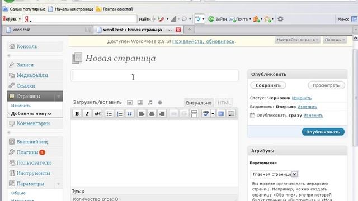The height and width of the screenshot is (201, 358).
Task: Click the Просмотреть preview button
Action: (x=326, y=85)
